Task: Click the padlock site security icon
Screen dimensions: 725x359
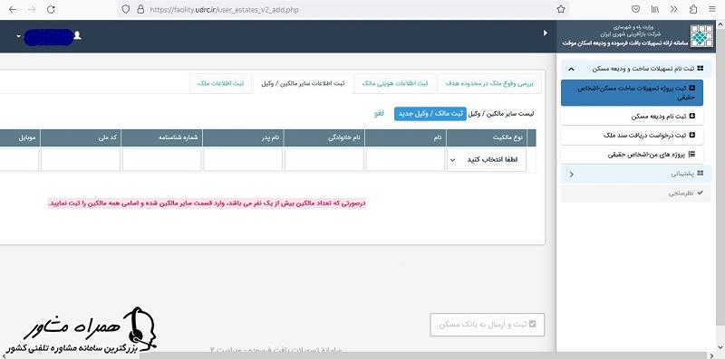Action: coord(140,9)
